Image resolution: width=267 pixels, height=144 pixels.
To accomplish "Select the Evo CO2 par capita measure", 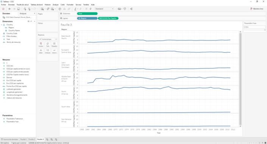I will click(x=14, y=81).
